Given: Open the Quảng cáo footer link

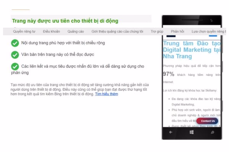Looking at the screenshot, I should coord(76,32).
